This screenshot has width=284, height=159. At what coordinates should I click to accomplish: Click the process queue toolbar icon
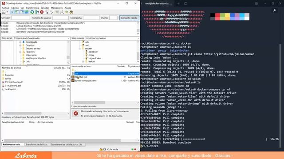37,12
